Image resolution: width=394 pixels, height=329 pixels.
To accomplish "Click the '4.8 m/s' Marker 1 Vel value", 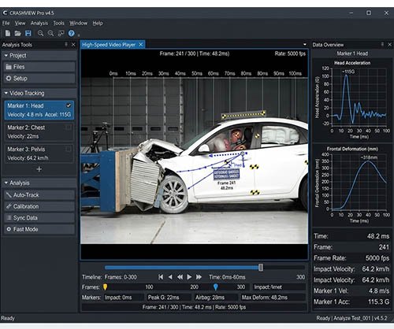I will click(x=379, y=290).
